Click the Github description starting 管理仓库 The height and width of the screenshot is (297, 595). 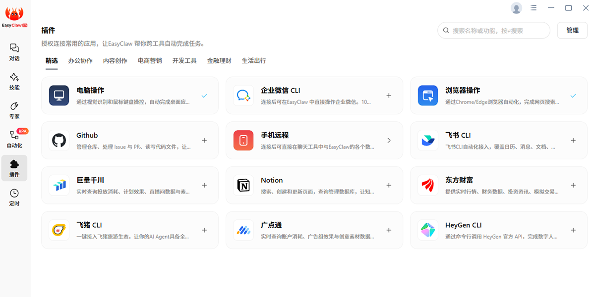(x=133, y=147)
